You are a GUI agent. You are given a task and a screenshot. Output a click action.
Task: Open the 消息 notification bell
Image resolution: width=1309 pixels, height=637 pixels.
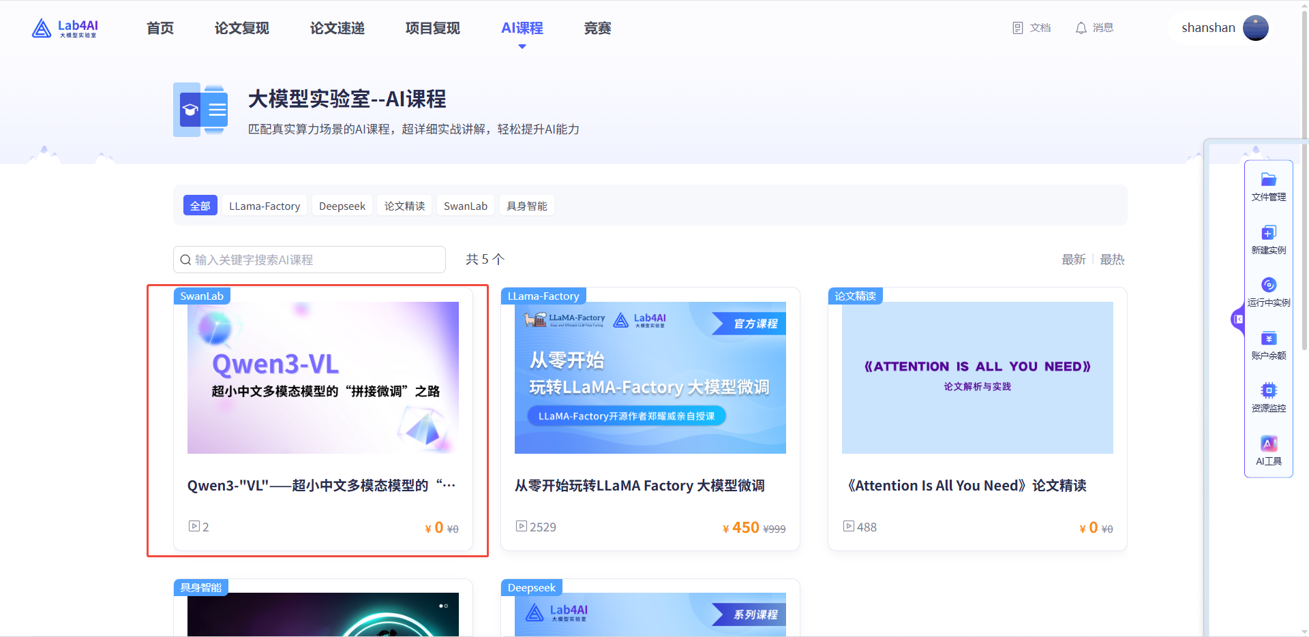[x=1081, y=28]
